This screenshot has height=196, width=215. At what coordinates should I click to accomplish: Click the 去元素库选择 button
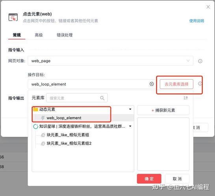point(176,84)
